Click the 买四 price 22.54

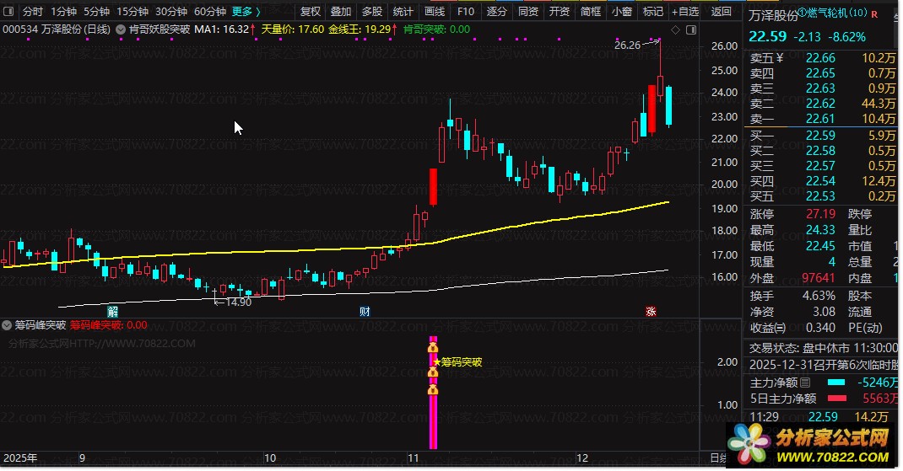tap(820, 181)
